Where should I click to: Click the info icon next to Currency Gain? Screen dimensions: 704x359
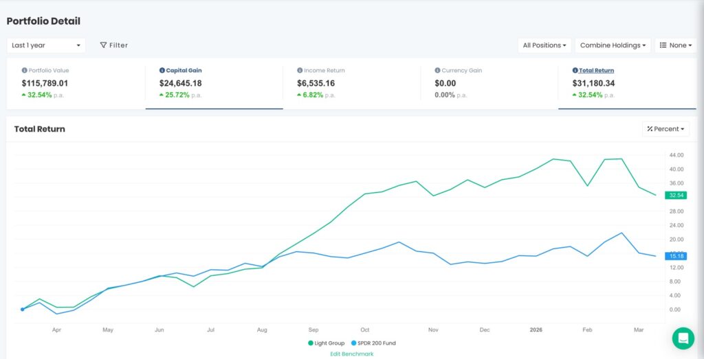437,71
